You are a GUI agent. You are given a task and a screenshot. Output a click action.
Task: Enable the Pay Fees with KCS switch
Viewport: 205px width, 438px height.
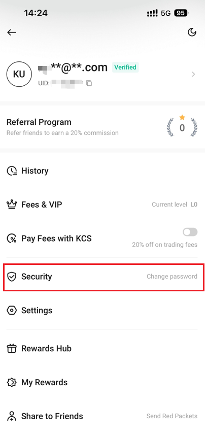[190, 232]
